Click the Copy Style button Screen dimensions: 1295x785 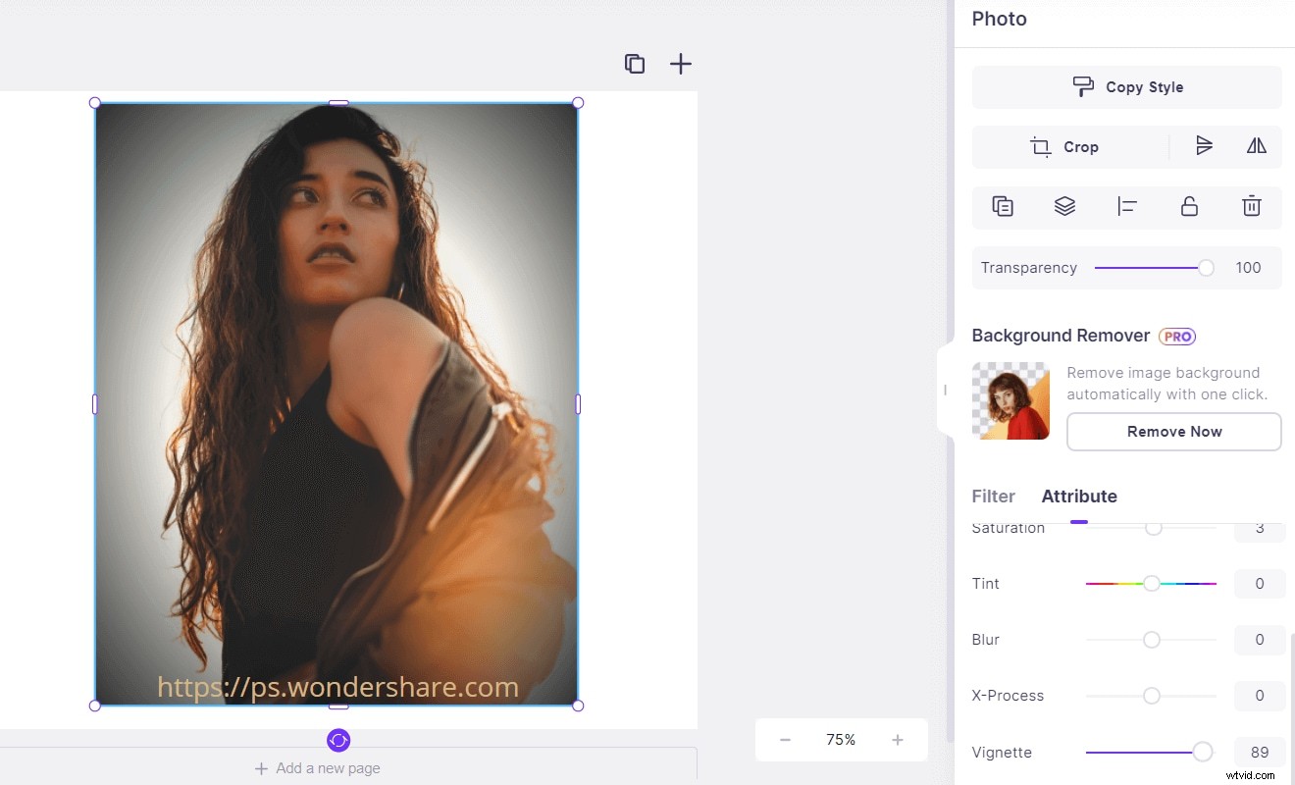click(x=1126, y=86)
